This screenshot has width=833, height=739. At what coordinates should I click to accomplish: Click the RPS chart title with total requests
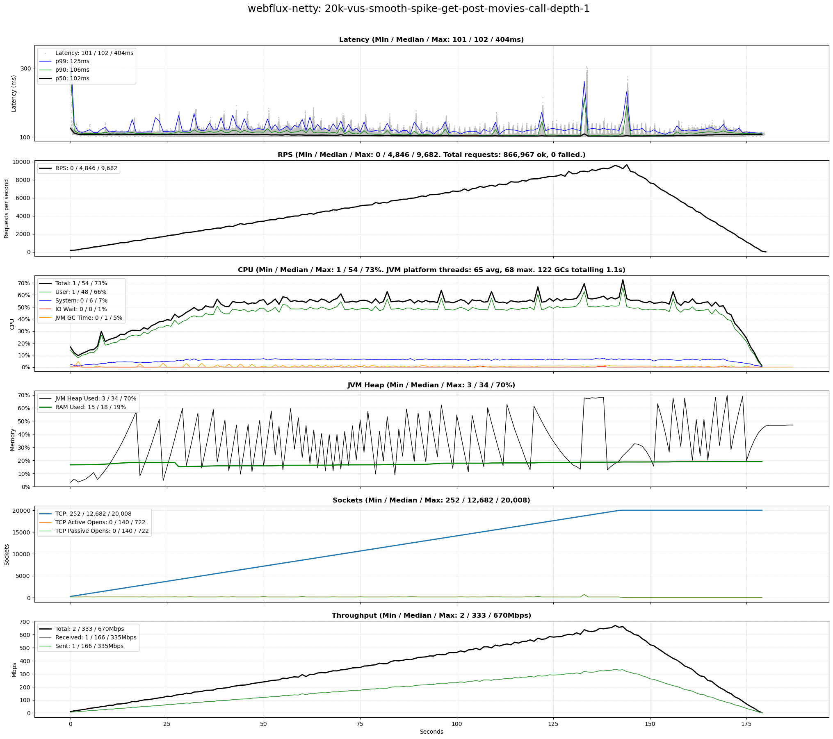tap(431, 155)
